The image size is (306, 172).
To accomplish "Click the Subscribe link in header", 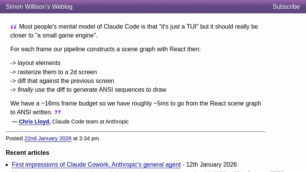I will [x=286, y=7].
